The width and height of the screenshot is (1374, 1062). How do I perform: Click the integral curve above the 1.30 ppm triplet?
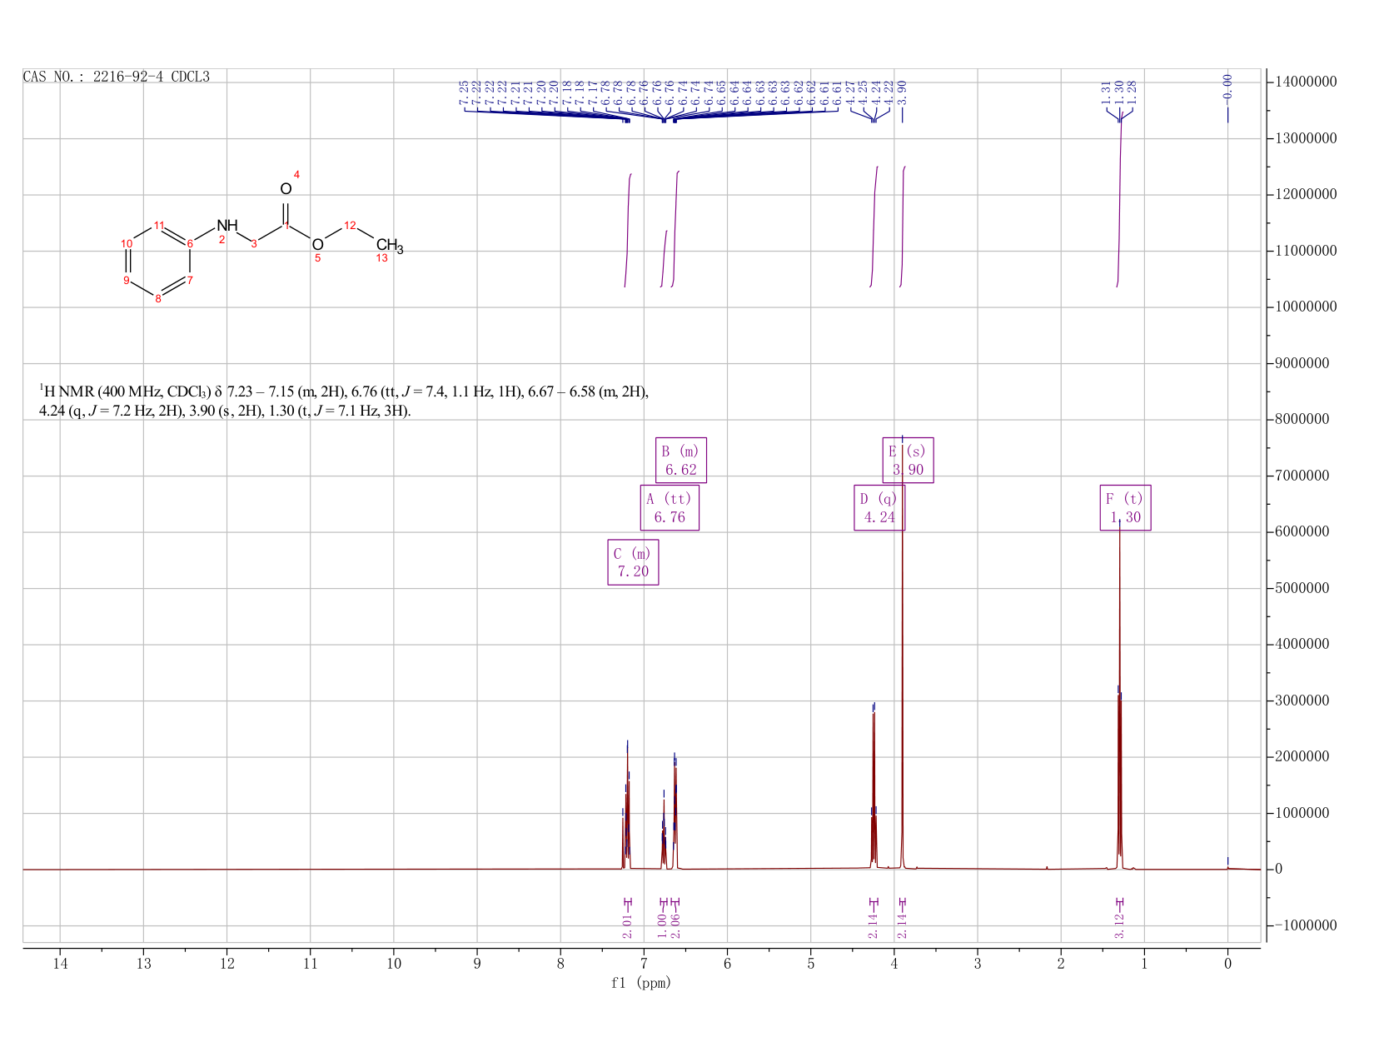[x=1120, y=200]
